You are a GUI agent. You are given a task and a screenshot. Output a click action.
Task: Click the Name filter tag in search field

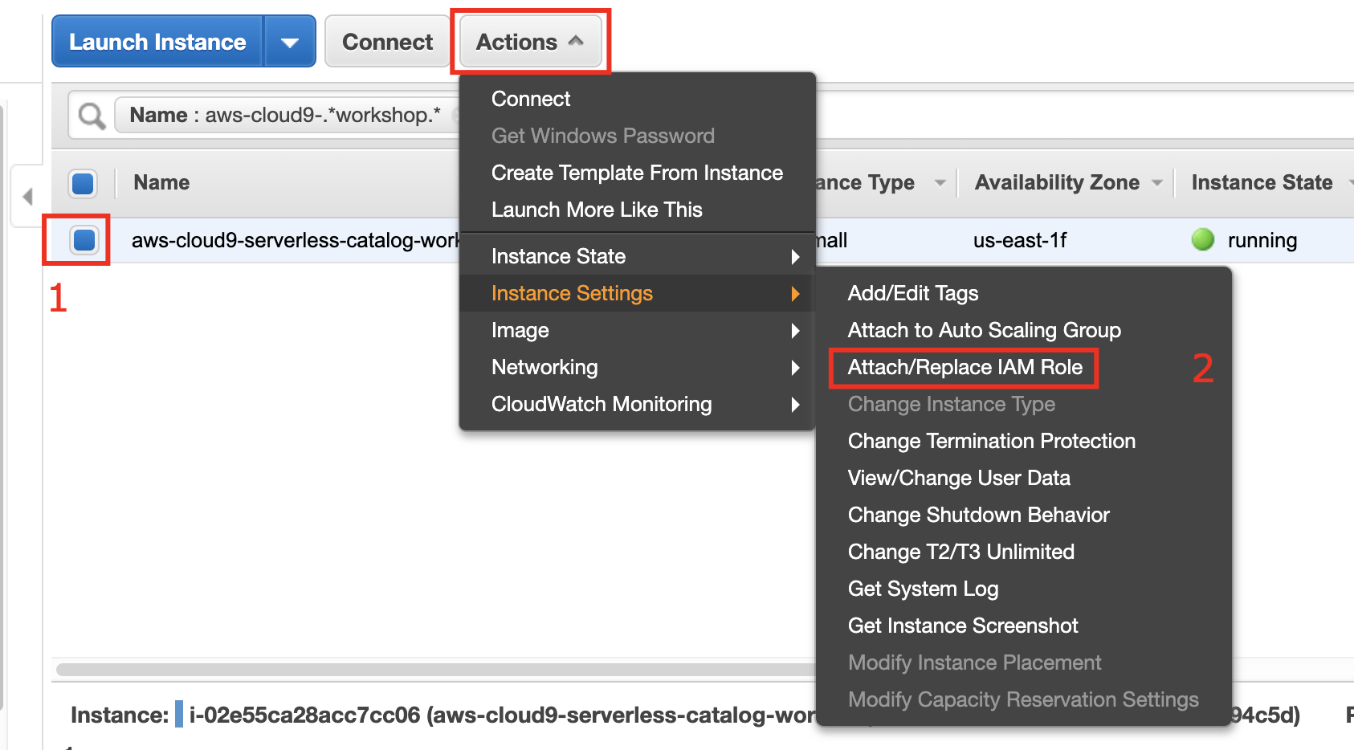[x=286, y=115]
